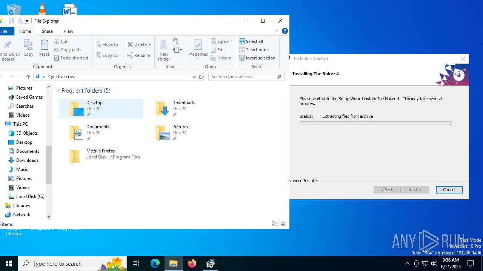Click the Refresh button beside address bar
The height and width of the screenshot is (271, 483).
click(x=201, y=77)
